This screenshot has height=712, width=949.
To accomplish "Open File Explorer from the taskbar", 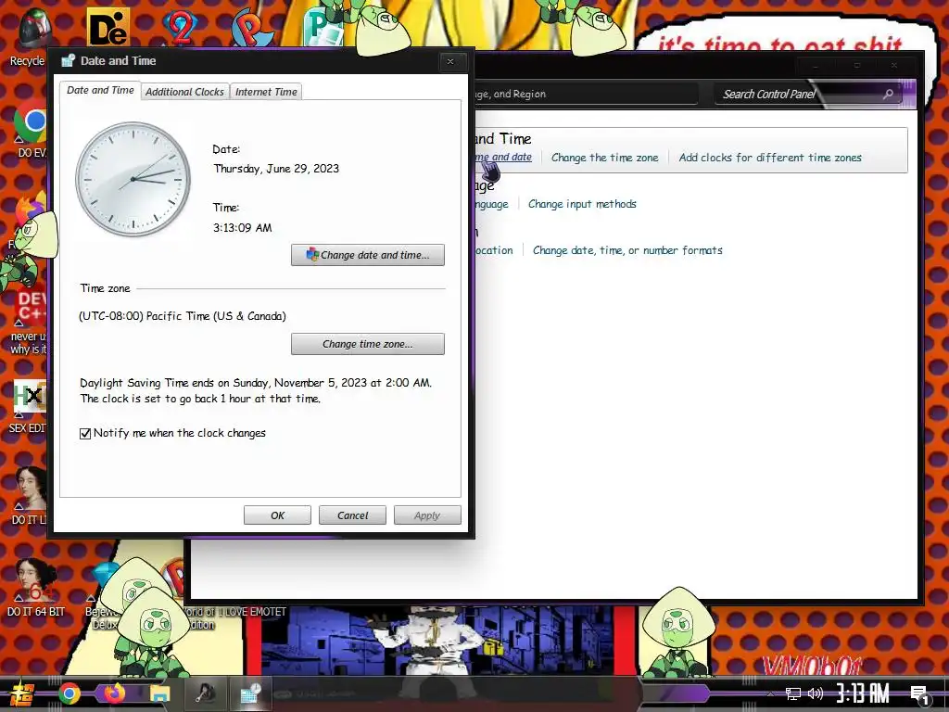I will [x=159, y=693].
